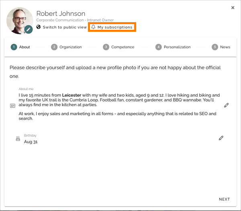Click the Aug 31 birthday value
Screen dimensions: 241x211
tap(31, 142)
